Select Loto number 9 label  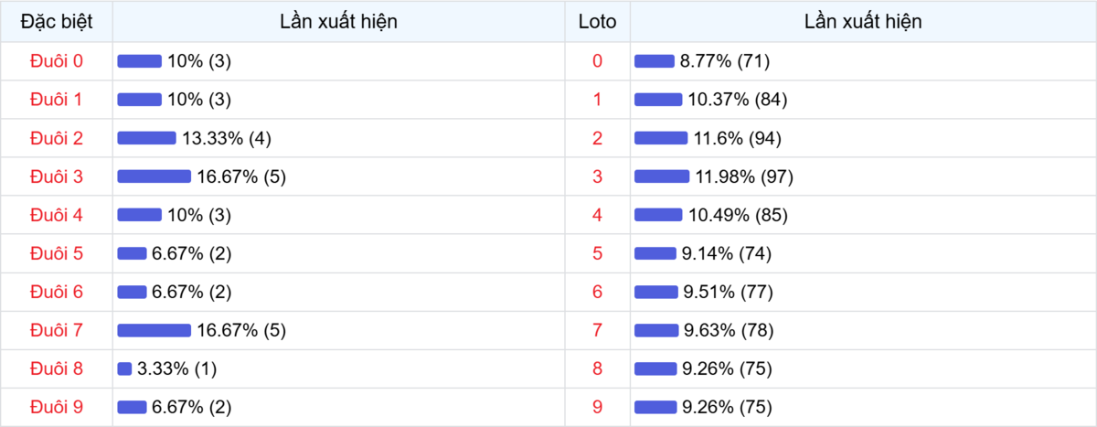[598, 407]
